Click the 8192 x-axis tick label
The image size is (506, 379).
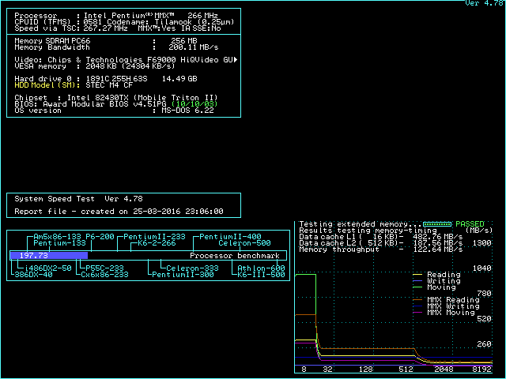(481, 370)
